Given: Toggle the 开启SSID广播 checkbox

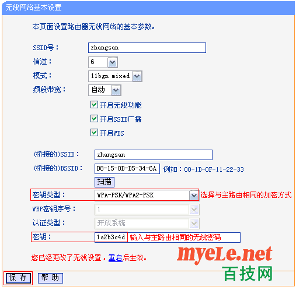Looking at the screenshot, I should 94,119.
